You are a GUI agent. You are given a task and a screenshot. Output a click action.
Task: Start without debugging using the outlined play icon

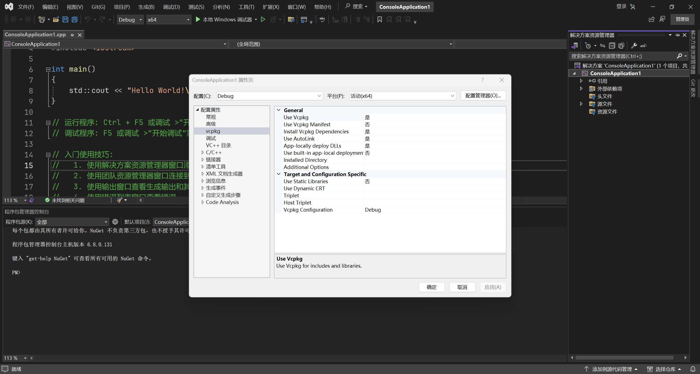tap(263, 19)
